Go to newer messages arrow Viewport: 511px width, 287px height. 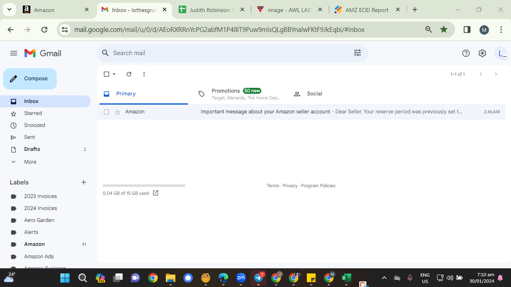click(x=481, y=74)
